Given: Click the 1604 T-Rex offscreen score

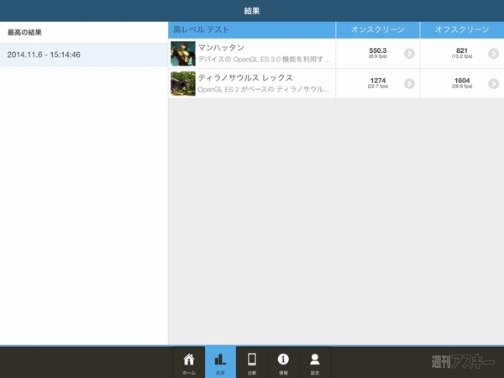Looking at the screenshot, I should point(462,81).
